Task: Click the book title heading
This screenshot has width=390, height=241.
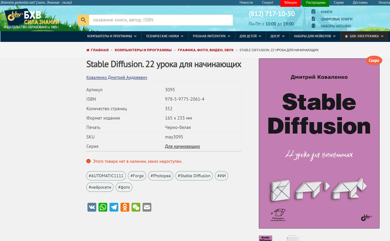Action: (x=164, y=64)
